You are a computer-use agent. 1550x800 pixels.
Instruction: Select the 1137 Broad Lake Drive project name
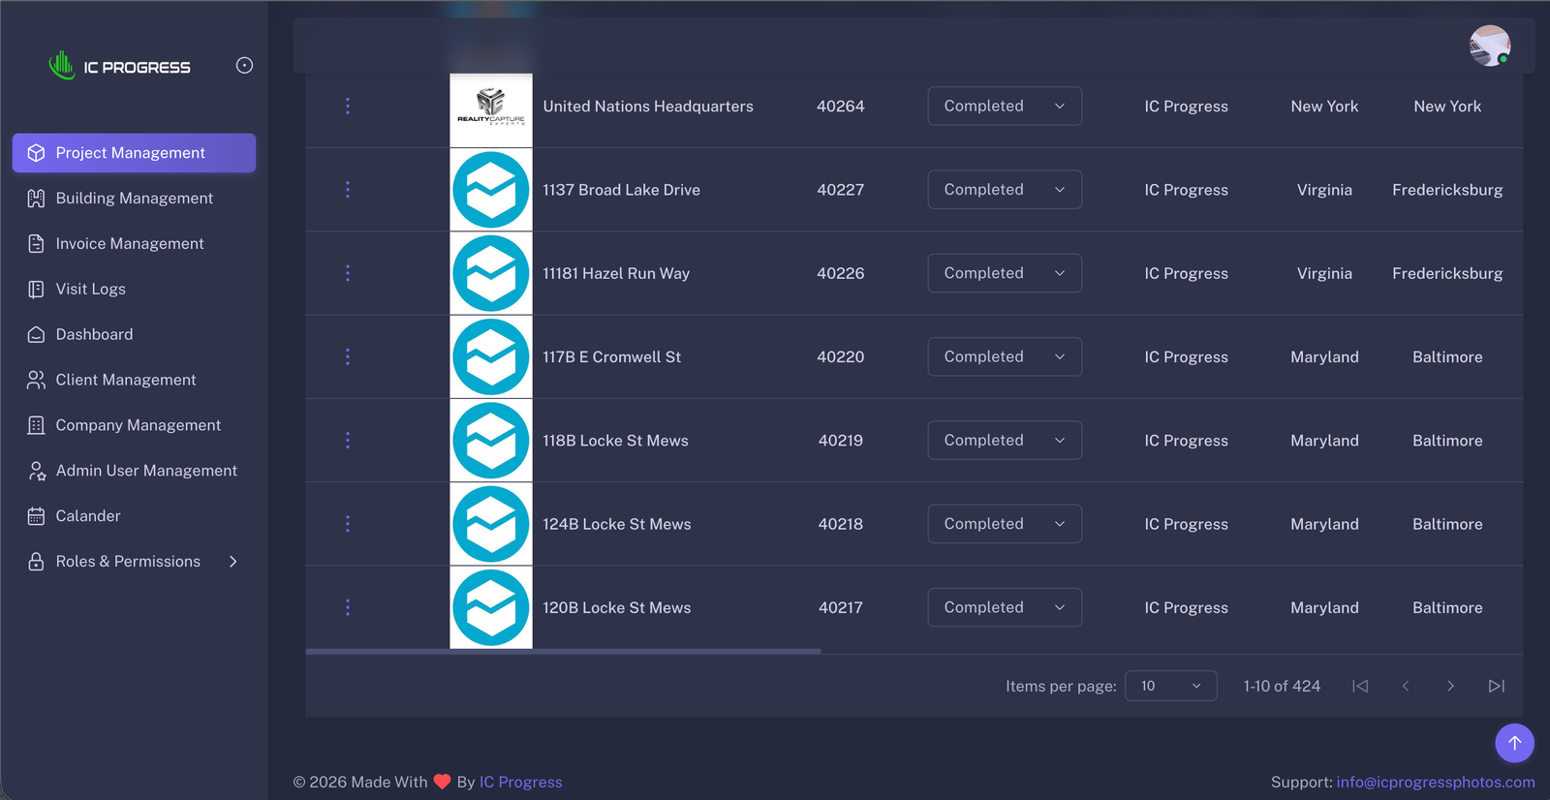(621, 190)
